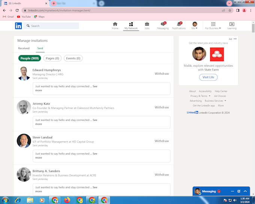Click Steve Landaal profile photo
255x204 pixels.
(24, 141)
